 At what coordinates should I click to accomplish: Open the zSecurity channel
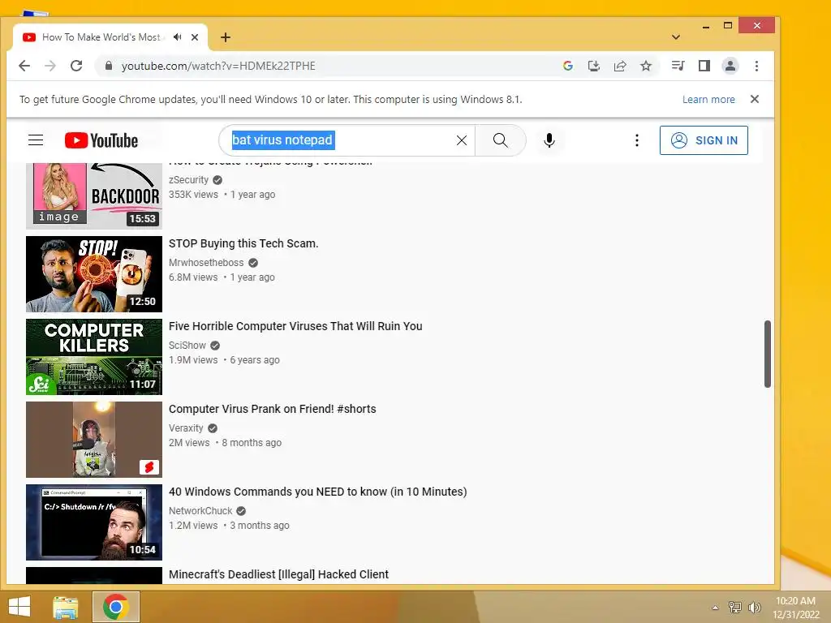[188, 180]
